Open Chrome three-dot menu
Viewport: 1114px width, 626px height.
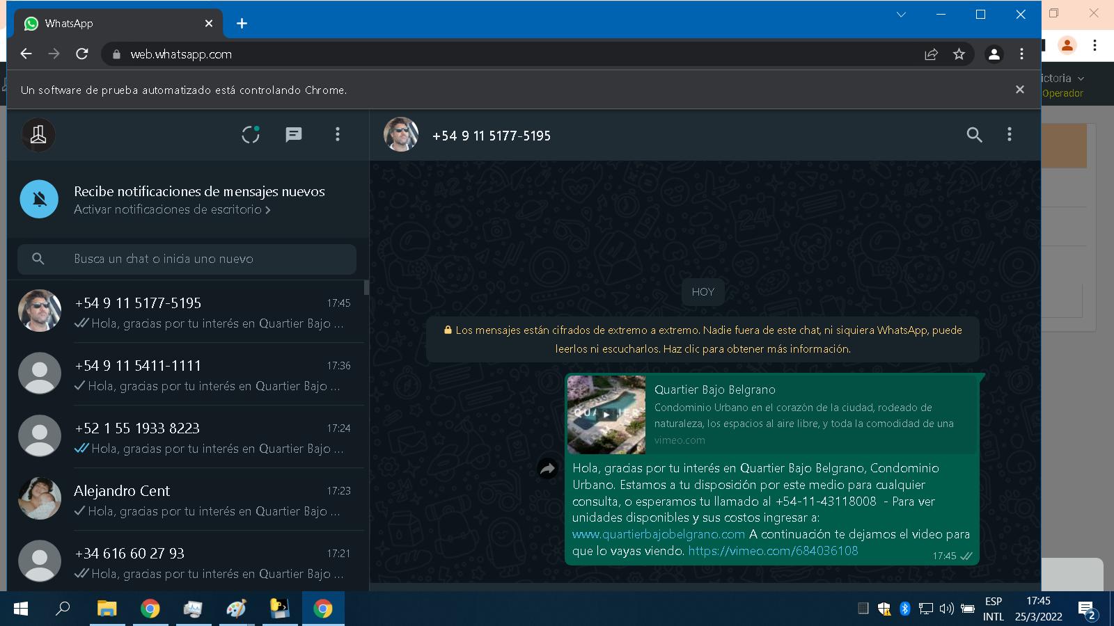click(x=1021, y=54)
